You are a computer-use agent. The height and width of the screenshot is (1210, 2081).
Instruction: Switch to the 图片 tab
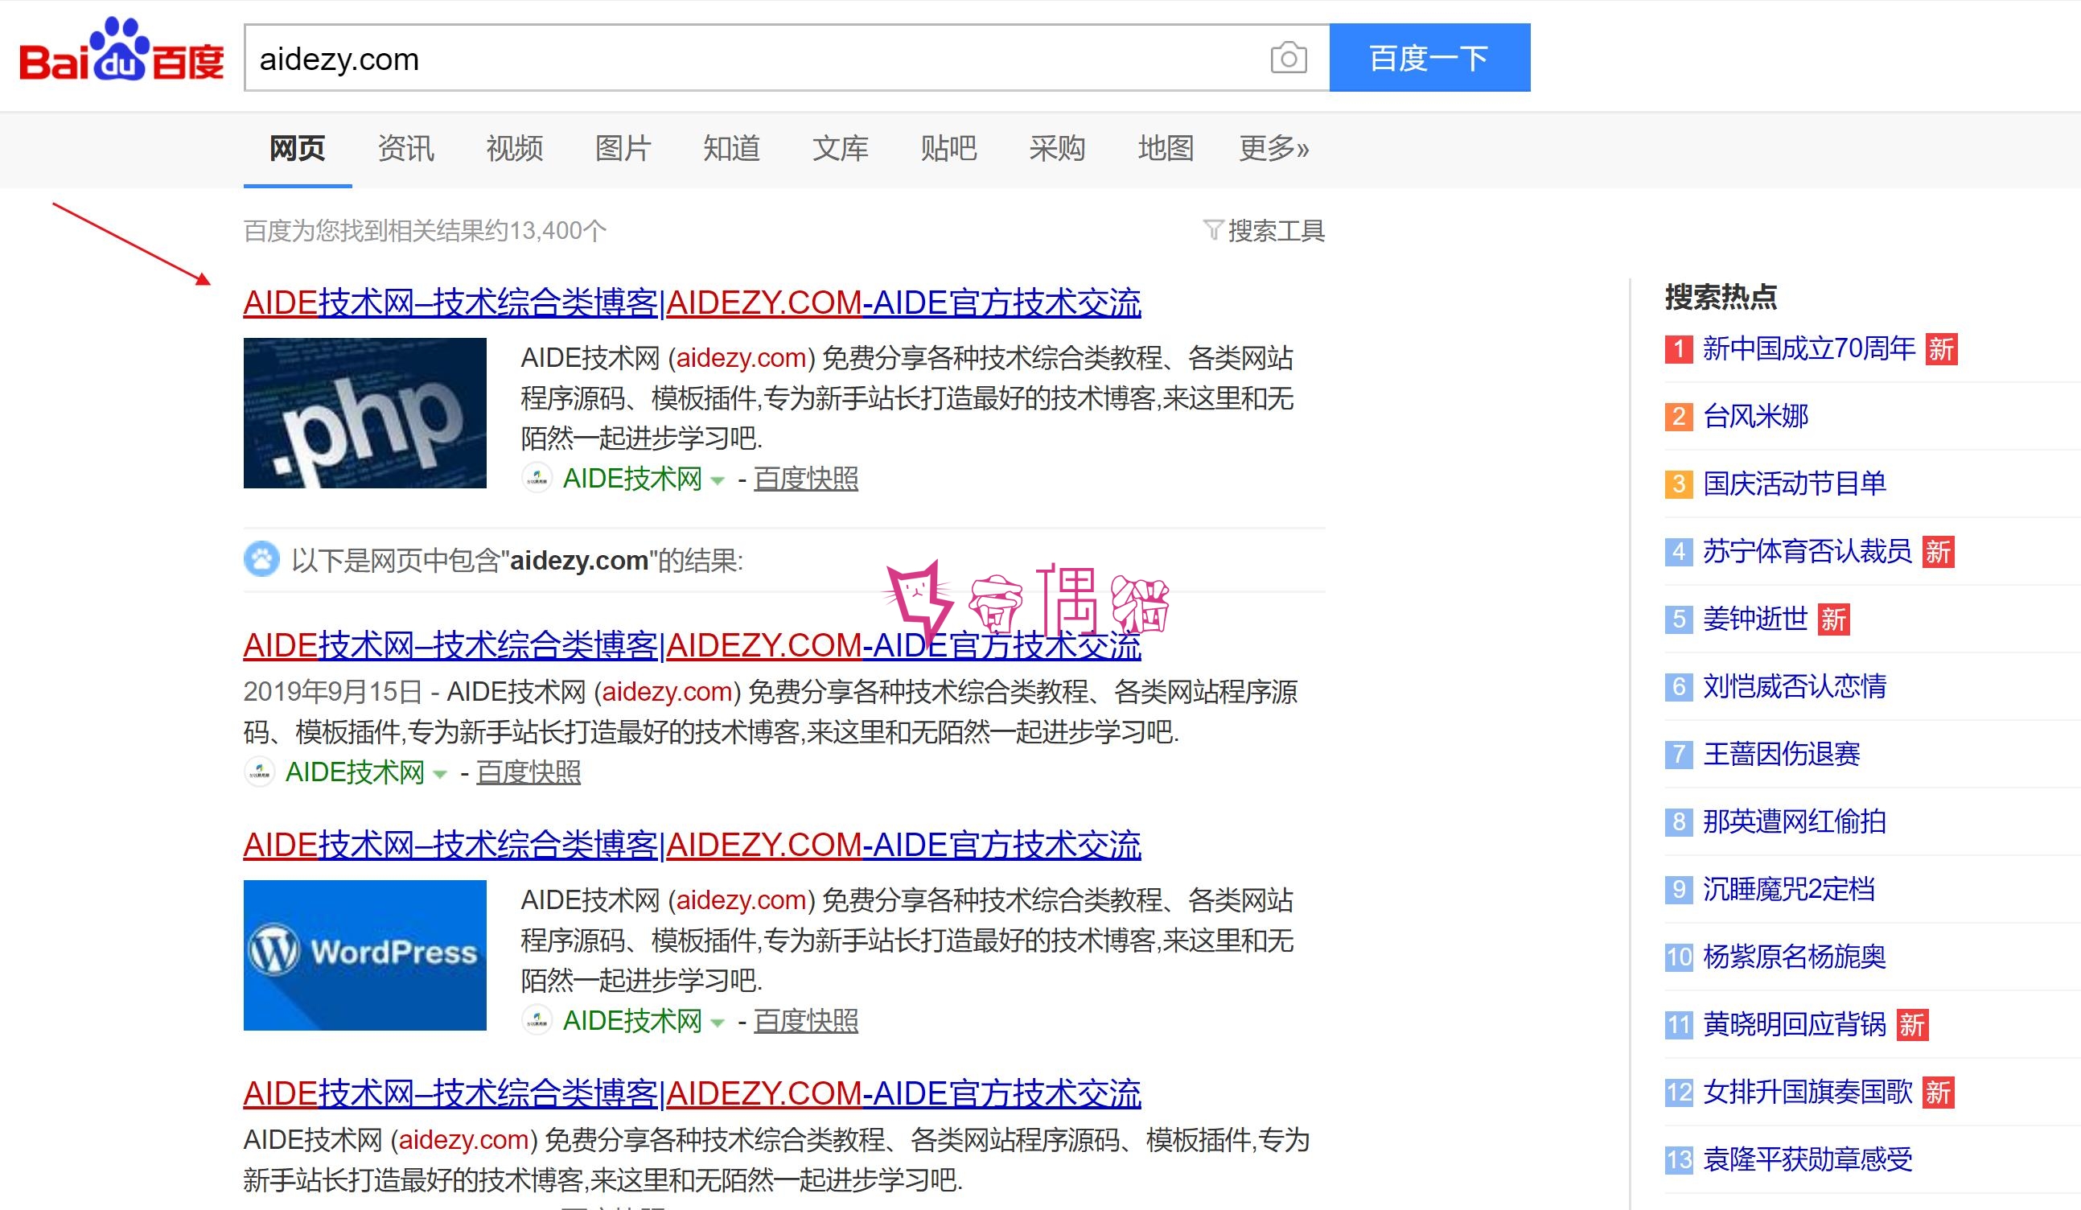(x=623, y=149)
